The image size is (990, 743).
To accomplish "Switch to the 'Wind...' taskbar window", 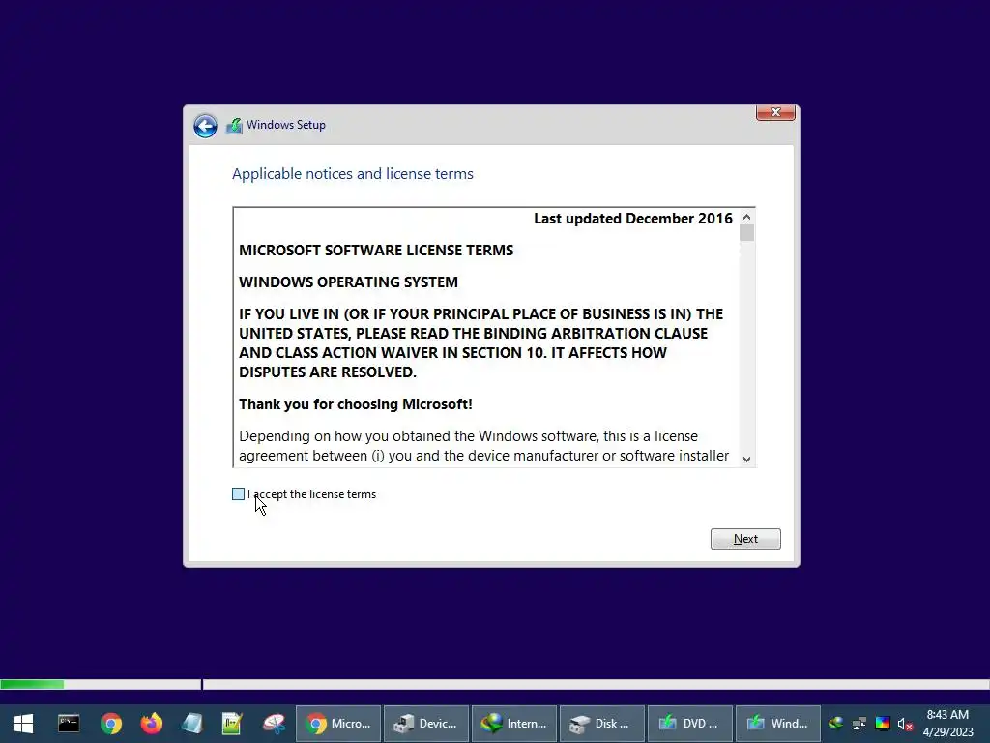I will [x=778, y=724].
